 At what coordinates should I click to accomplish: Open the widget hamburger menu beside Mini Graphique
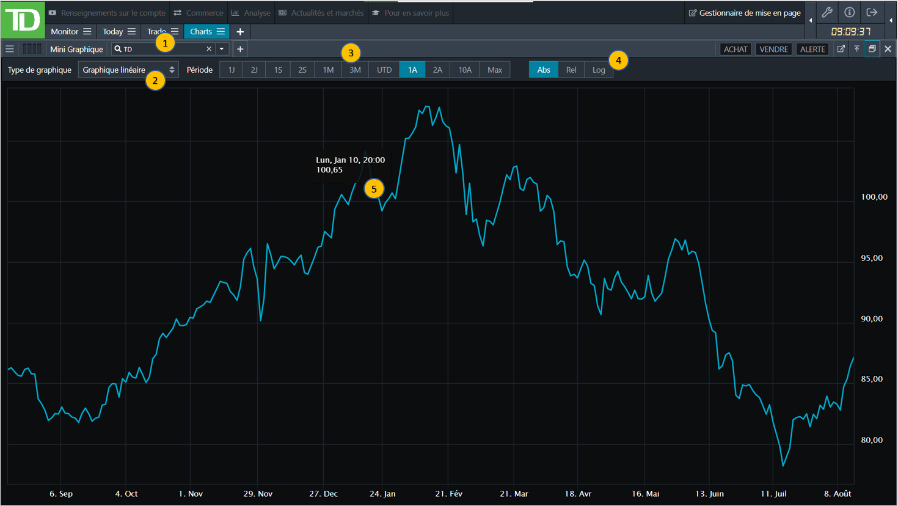point(10,49)
